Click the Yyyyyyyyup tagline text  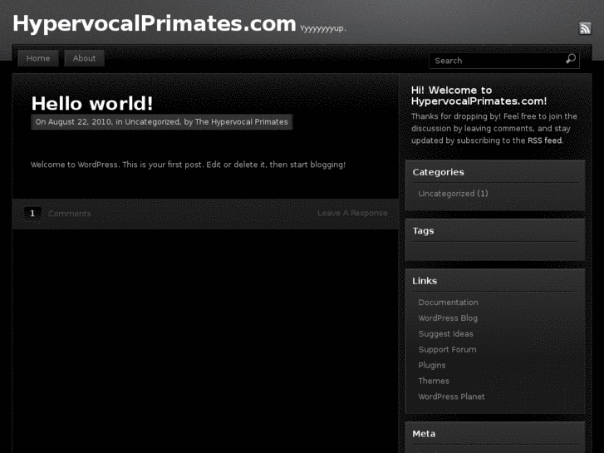point(323,28)
